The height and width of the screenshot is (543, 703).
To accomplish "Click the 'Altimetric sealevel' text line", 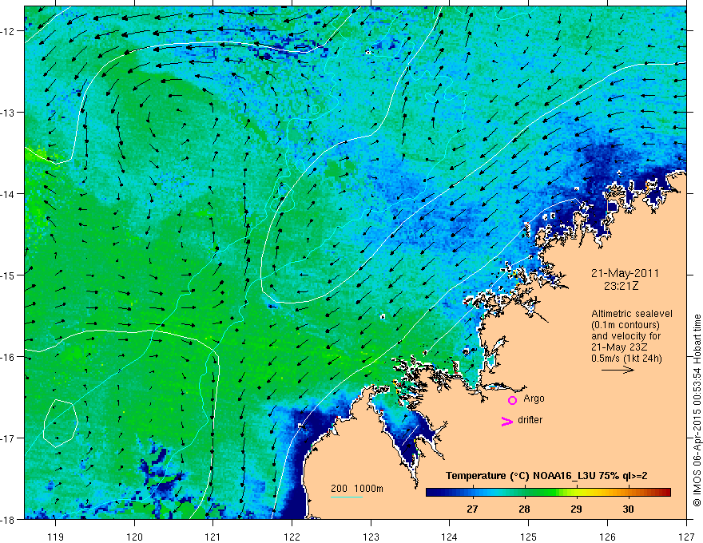I will [x=632, y=314].
